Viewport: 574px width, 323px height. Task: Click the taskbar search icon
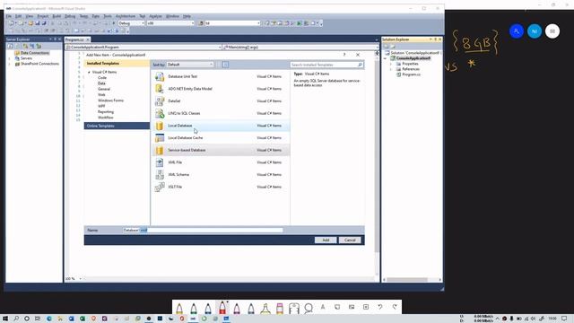click(x=16, y=319)
